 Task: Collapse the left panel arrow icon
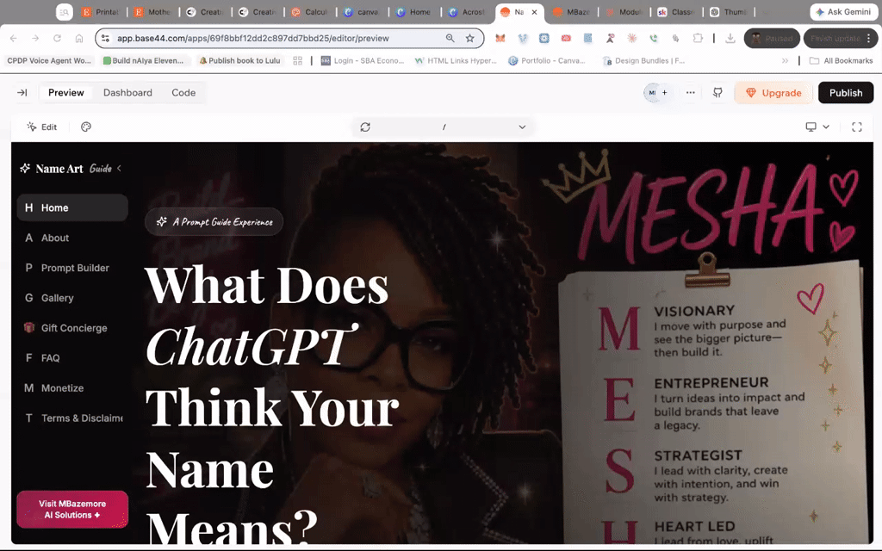click(22, 93)
